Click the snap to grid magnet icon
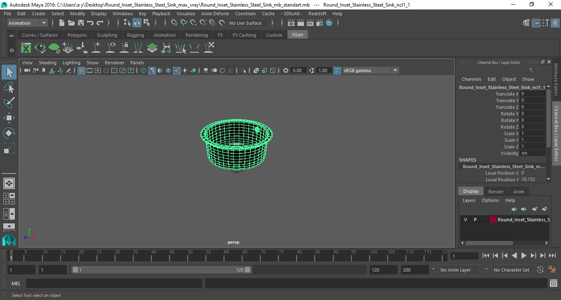The height and width of the screenshot is (300, 561). (174, 23)
